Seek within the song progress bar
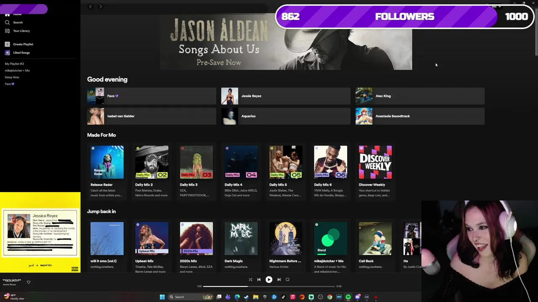Screen dimensions: 538x302 269,286
